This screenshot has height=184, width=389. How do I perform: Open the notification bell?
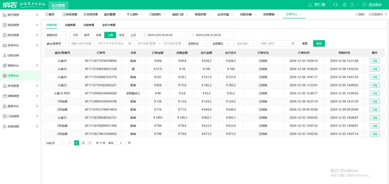pos(351,5)
